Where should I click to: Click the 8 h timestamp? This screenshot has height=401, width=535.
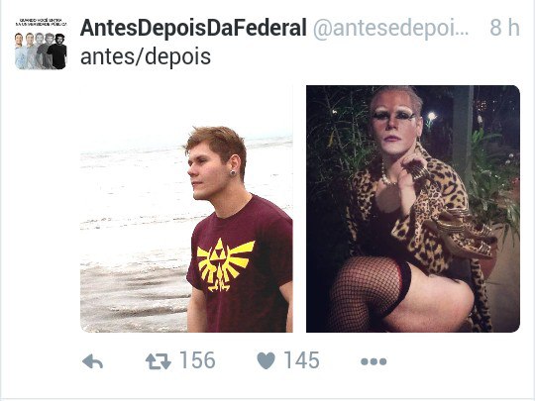tap(504, 28)
